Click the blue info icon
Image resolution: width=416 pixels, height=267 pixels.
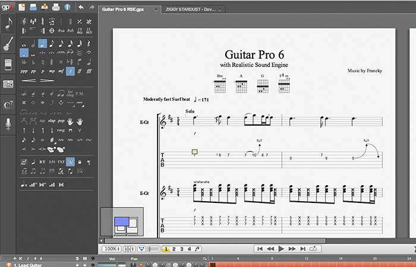(x=67, y=8)
